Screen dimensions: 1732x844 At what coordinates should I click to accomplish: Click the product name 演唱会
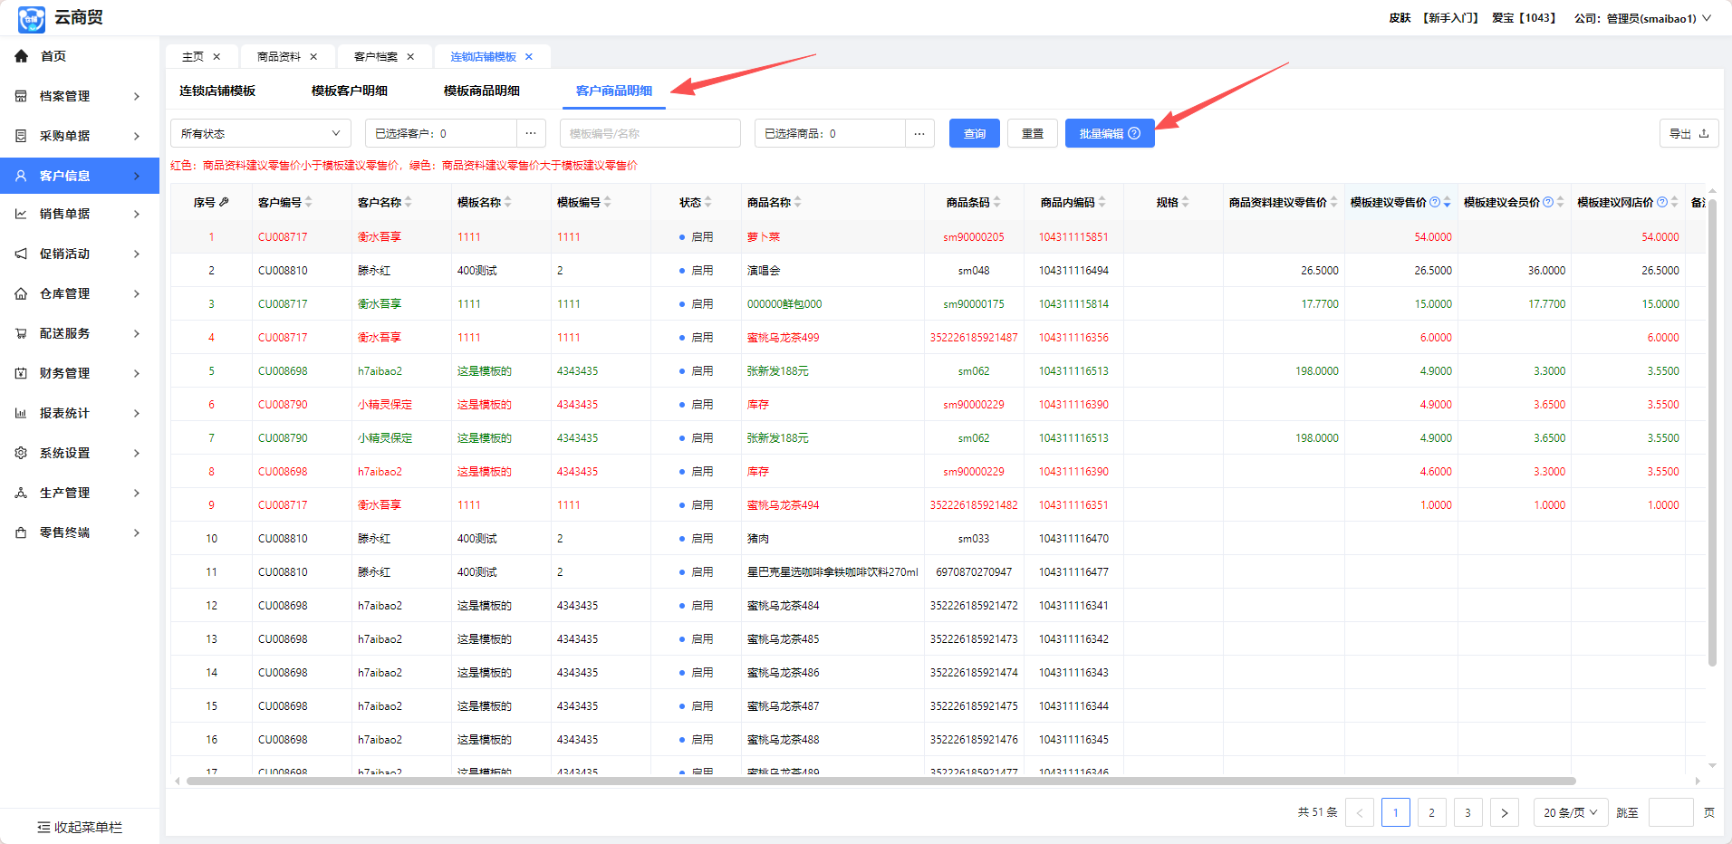point(764,271)
